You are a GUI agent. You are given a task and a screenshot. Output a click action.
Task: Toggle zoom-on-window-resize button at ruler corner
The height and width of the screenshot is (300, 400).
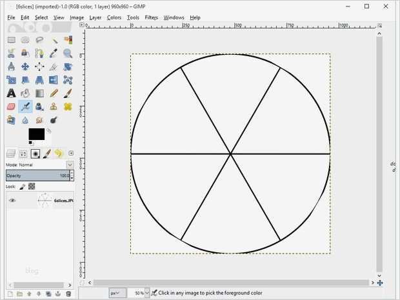pyautogui.click(x=379, y=26)
